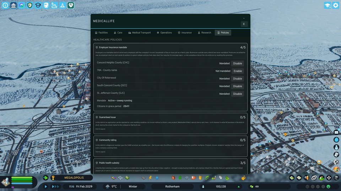
Task: Open the traffic cone icon
Action: pos(63,5)
